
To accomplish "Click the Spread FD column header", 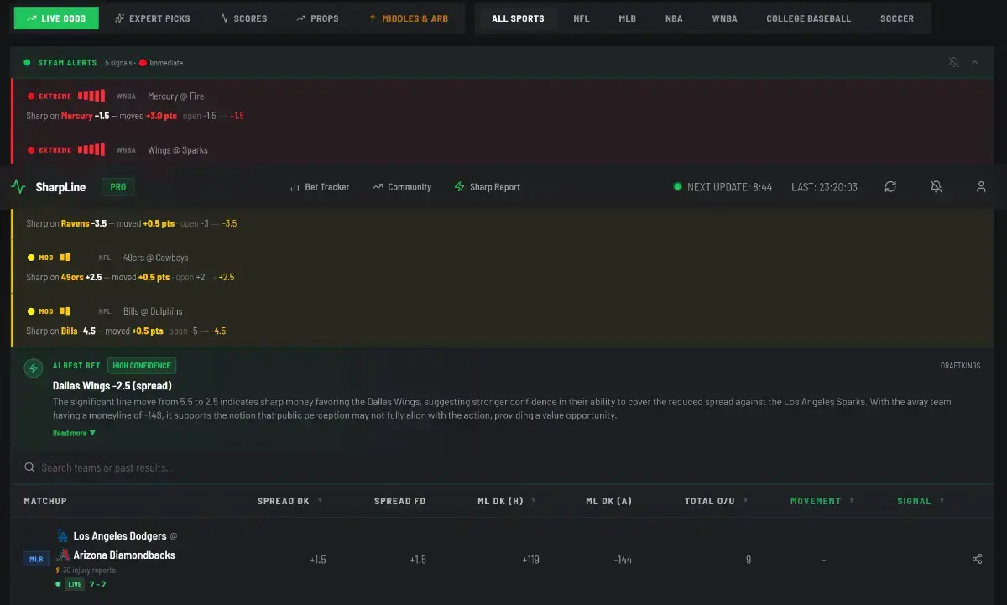I will (399, 501).
